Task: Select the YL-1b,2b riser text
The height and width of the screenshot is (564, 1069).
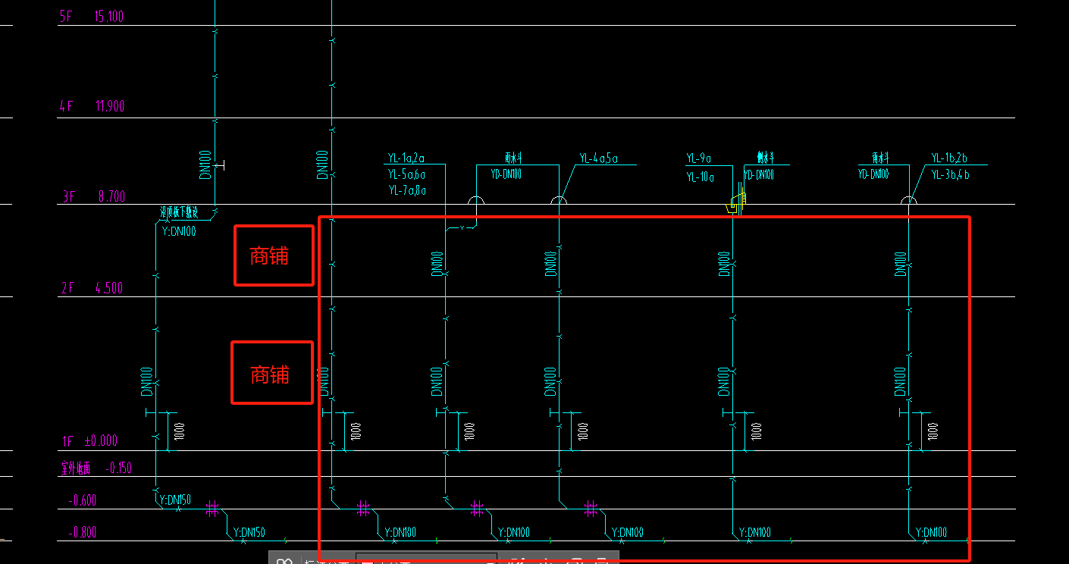Action: coord(949,158)
